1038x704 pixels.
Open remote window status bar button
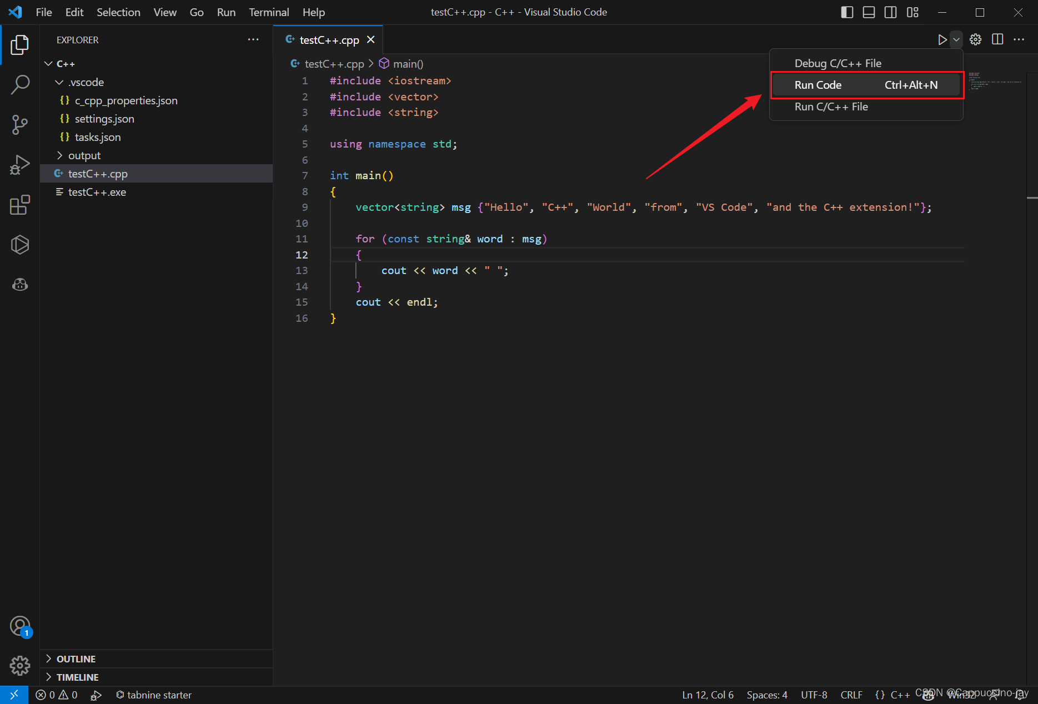[14, 695]
